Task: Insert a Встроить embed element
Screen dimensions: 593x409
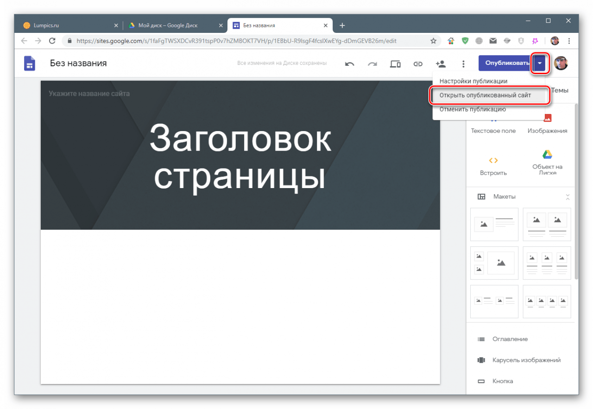Action: 493,166
